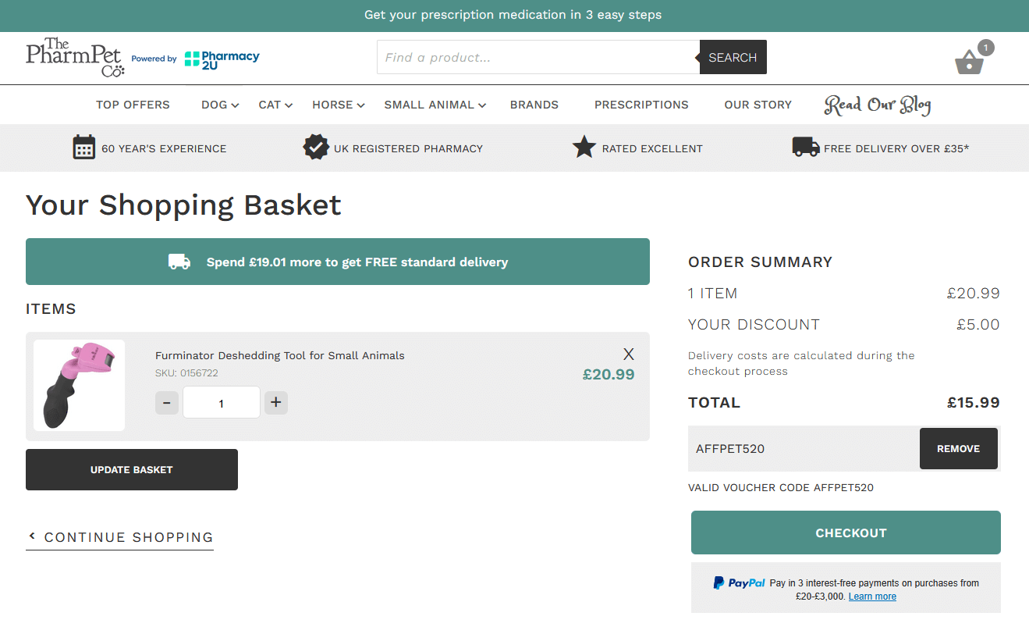This screenshot has height=627, width=1029.
Task: Click the PayPal logo
Action: [739, 582]
